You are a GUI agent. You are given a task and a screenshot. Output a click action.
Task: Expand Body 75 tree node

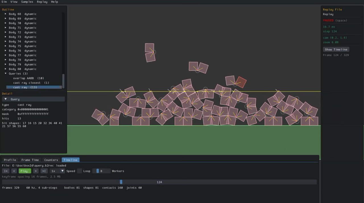[6, 46]
